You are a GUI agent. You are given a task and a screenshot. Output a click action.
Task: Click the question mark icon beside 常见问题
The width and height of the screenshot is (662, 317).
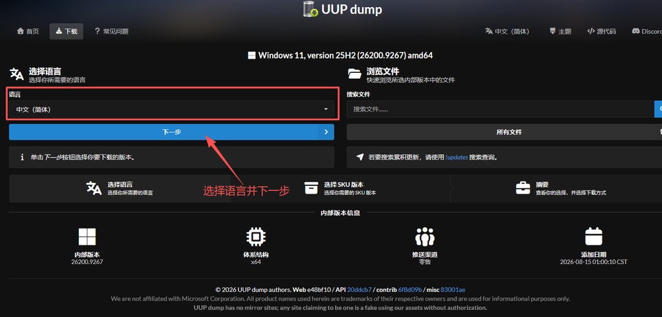[97, 31]
